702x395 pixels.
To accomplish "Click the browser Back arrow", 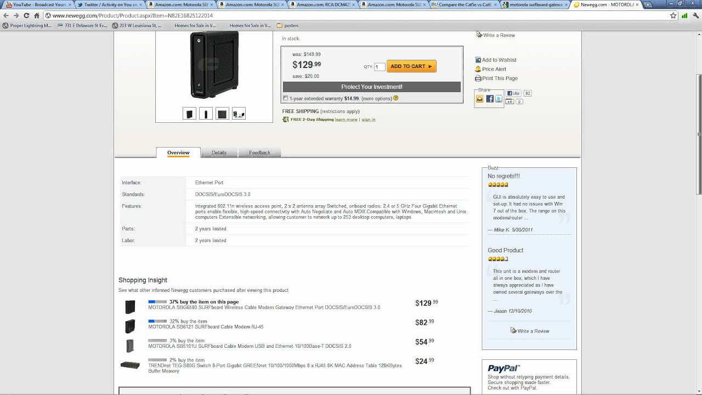I will click(6, 15).
